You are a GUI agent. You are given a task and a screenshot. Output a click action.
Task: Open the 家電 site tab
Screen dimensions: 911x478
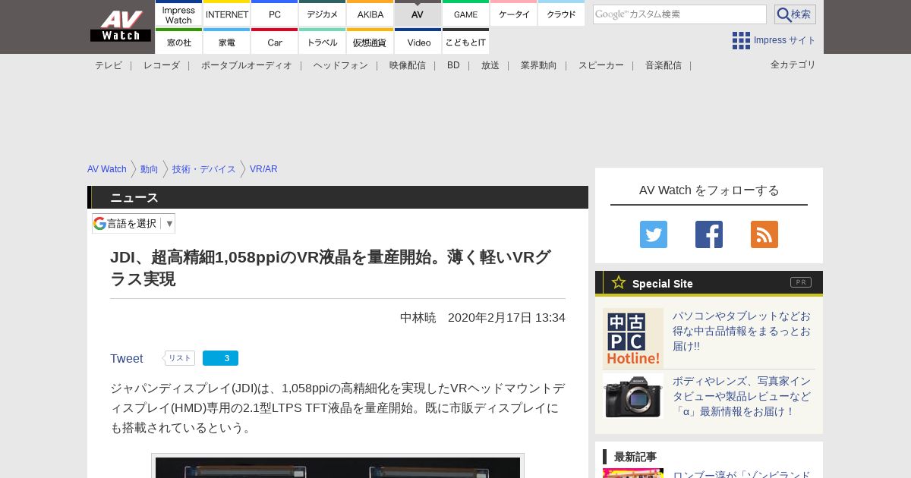(227, 42)
